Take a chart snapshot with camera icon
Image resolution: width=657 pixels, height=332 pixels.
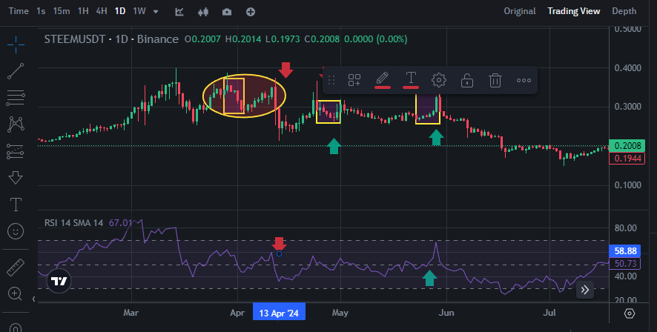click(227, 12)
